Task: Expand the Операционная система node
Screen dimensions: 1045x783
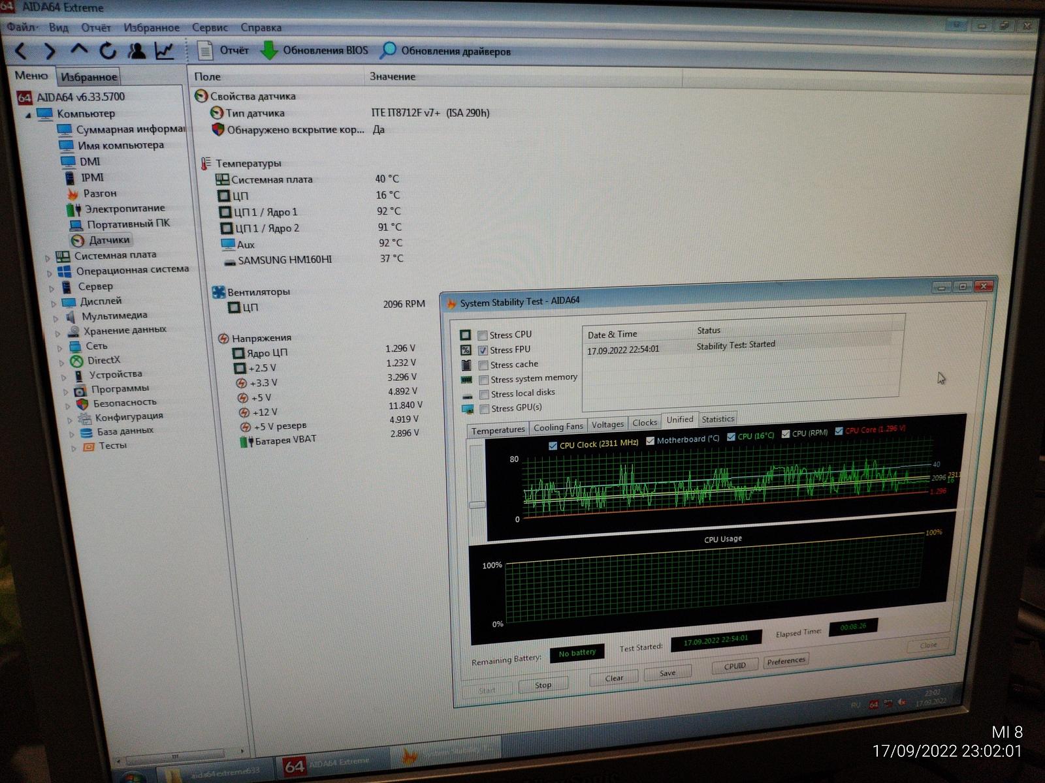Action: coord(50,273)
